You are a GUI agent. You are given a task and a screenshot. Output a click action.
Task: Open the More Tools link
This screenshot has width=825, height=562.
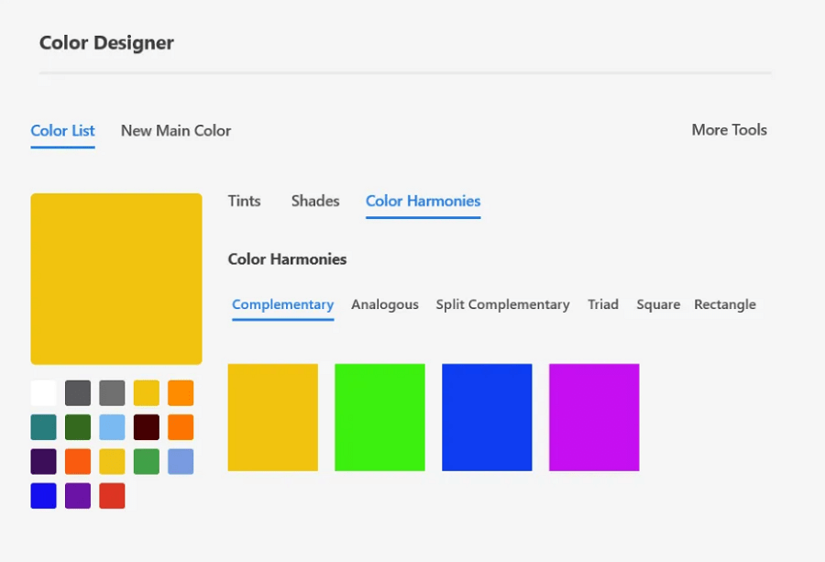click(x=729, y=129)
